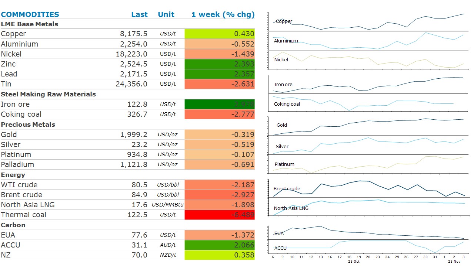Click Thermal coal's red -6.489 cell
Viewport: 474px width, 266px height.
[220, 215]
